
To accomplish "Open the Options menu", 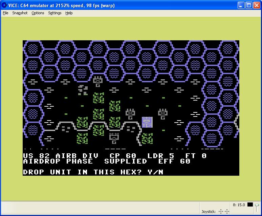I will pyautogui.click(x=38, y=13).
